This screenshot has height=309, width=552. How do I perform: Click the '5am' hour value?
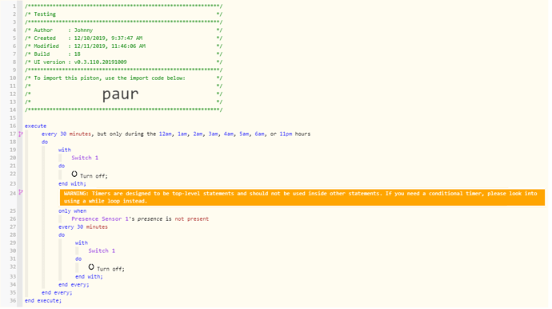(x=244, y=134)
